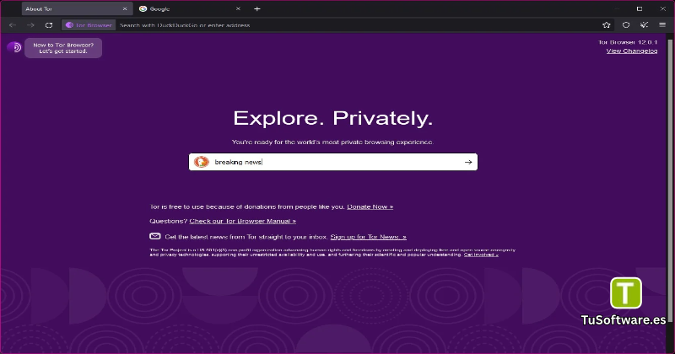Open a new tab with plus button
The width and height of the screenshot is (675, 354).
[x=257, y=8]
